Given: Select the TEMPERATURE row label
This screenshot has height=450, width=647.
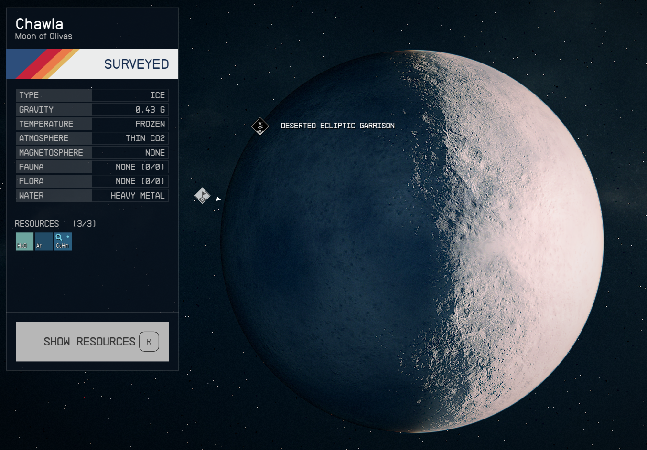Looking at the screenshot, I should 54,124.
